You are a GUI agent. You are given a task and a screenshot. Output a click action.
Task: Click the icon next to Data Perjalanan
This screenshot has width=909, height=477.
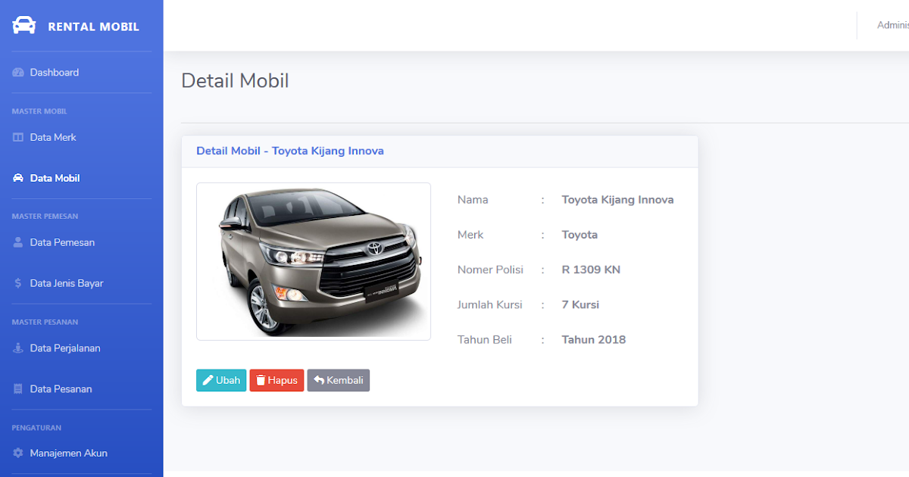click(18, 348)
